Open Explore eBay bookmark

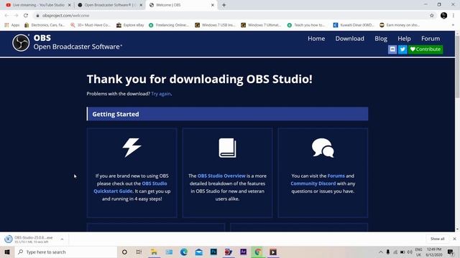point(130,25)
